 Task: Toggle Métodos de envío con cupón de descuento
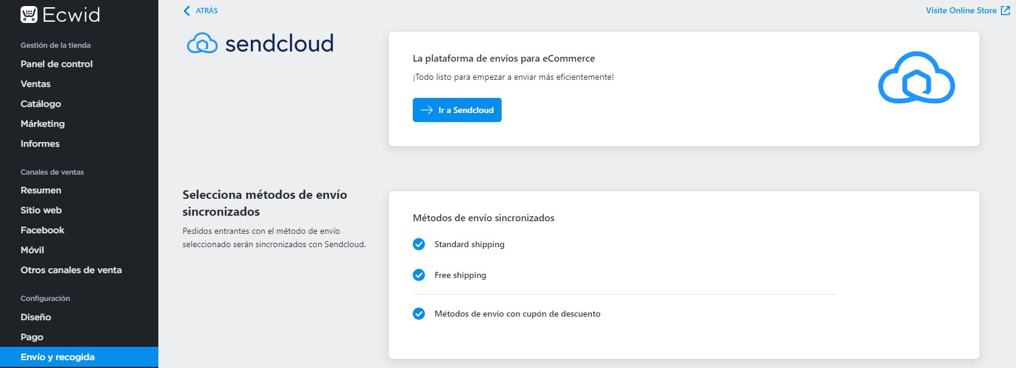(x=419, y=314)
